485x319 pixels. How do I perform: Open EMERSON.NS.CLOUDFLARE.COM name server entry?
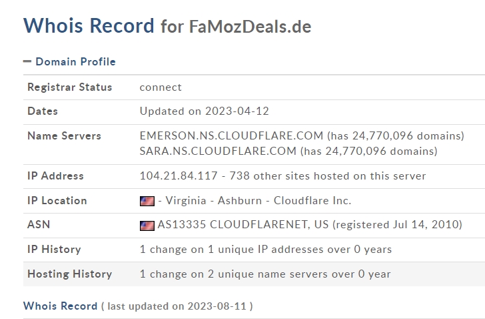231,135
